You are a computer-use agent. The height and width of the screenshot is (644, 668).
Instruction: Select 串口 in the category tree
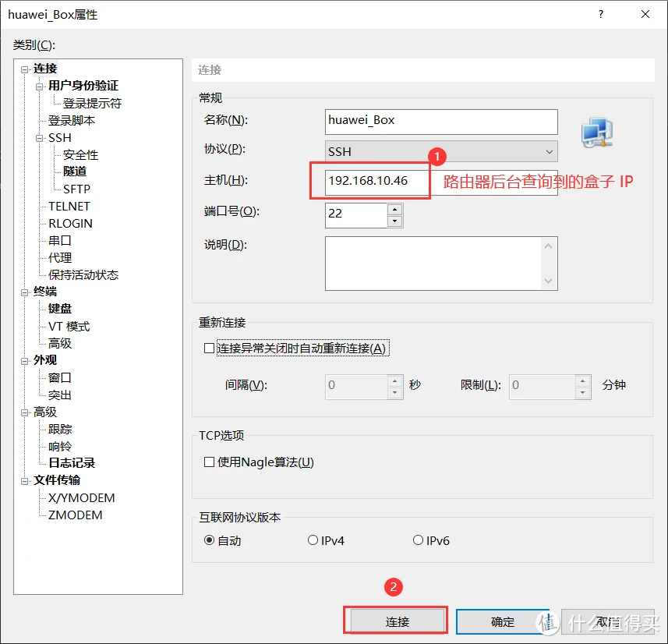60,240
